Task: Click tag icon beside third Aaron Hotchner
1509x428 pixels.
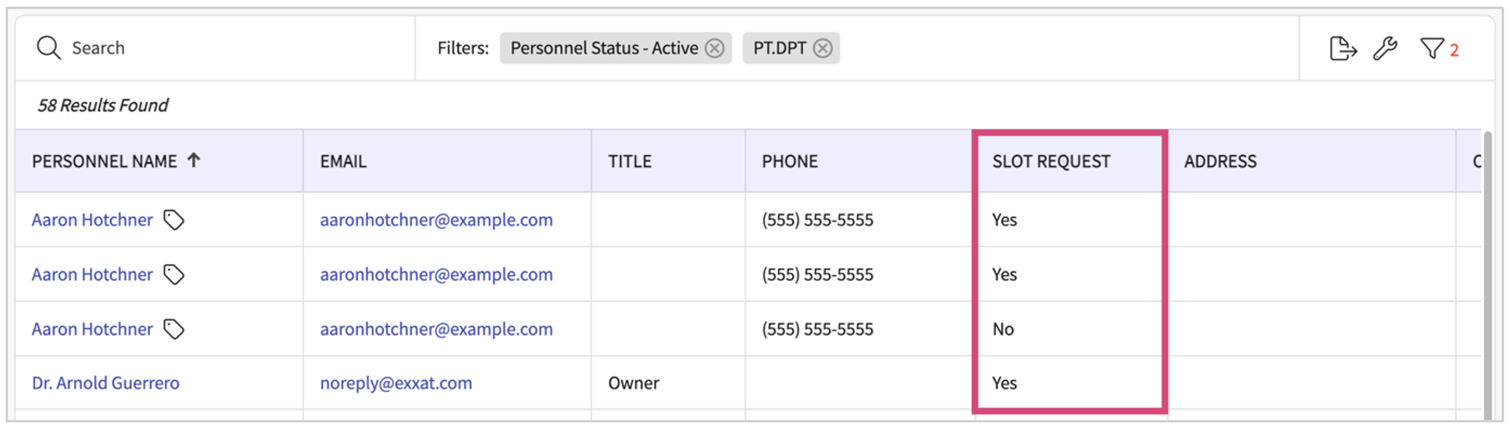Action: (x=173, y=329)
